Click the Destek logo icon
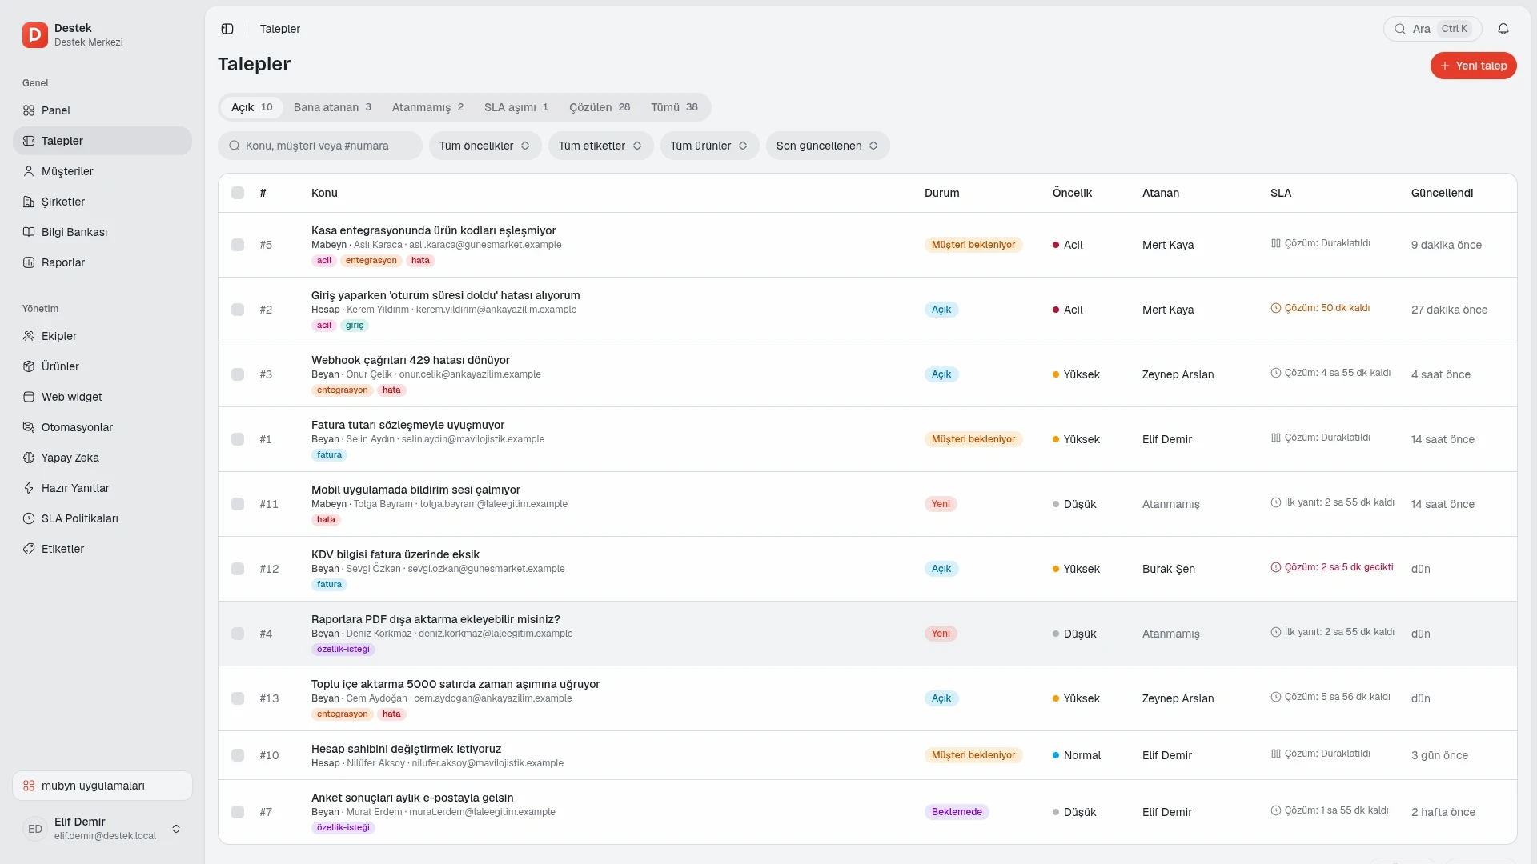 click(x=35, y=35)
